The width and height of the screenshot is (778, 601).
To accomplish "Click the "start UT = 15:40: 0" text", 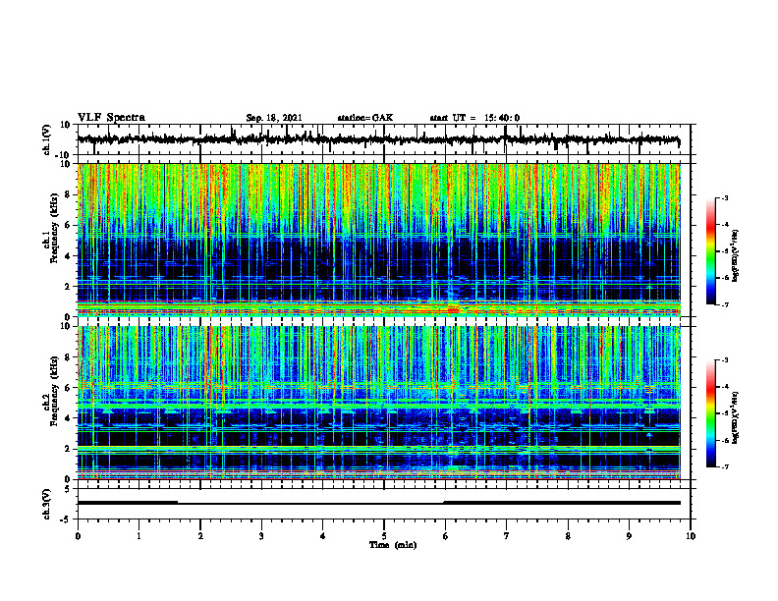I will (474, 118).
